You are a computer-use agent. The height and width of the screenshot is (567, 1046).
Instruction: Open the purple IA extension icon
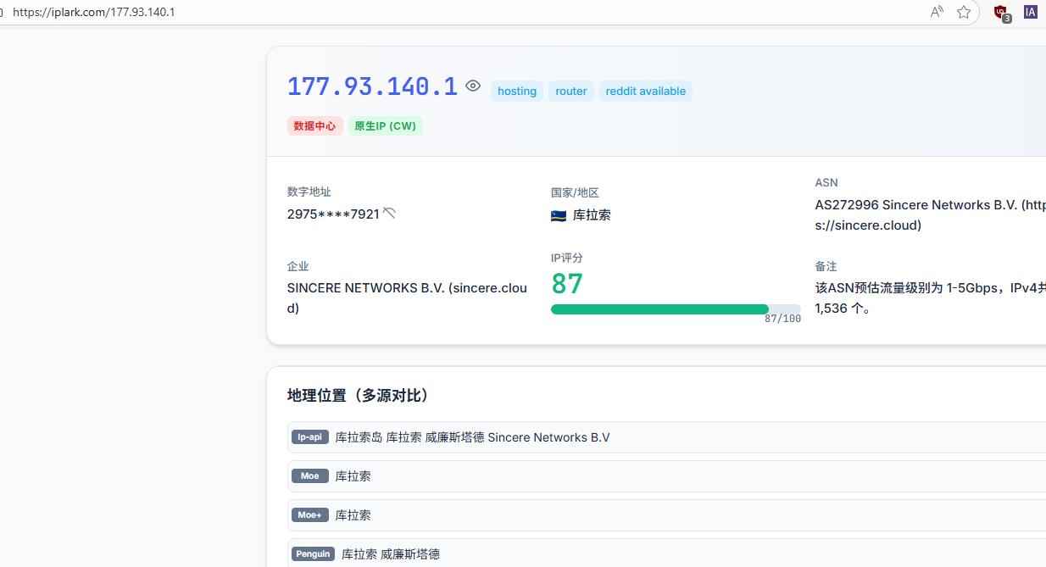click(1030, 12)
